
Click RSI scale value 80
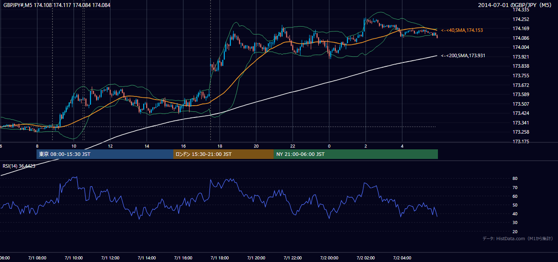click(515, 179)
